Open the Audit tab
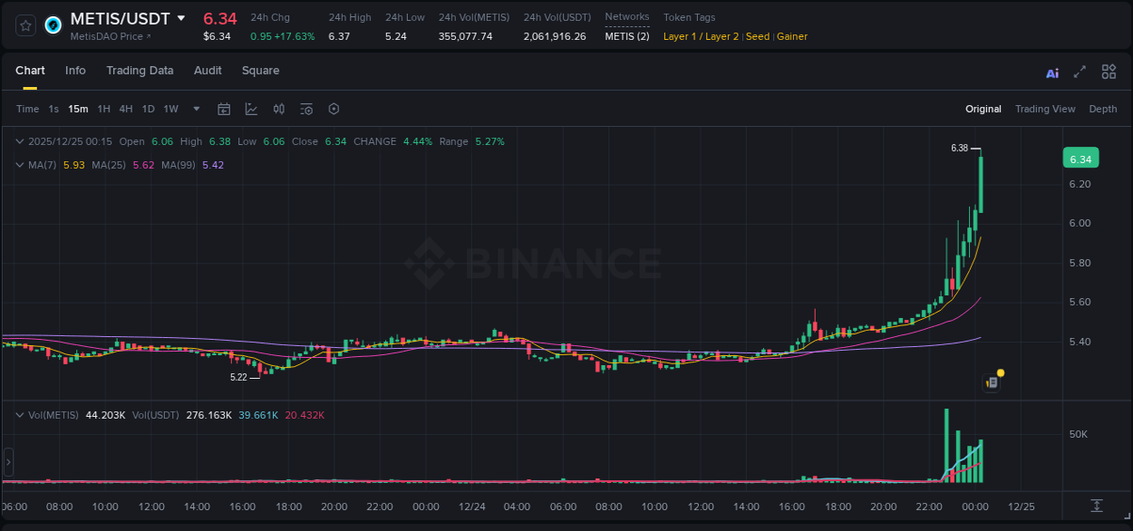Screen dimensions: 1133x531 tap(208, 71)
